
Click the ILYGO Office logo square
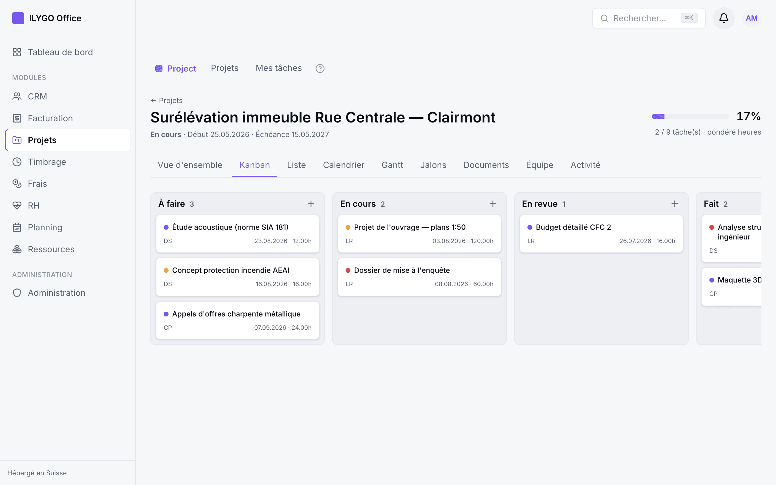(18, 18)
